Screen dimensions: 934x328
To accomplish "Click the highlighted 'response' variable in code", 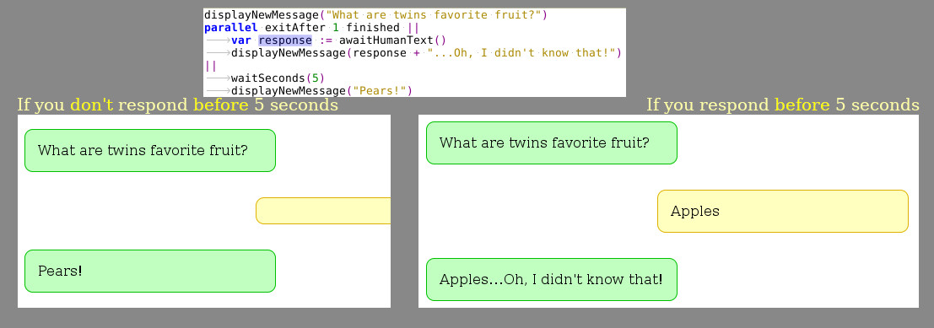I will pyautogui.click(x=284, y=40).
